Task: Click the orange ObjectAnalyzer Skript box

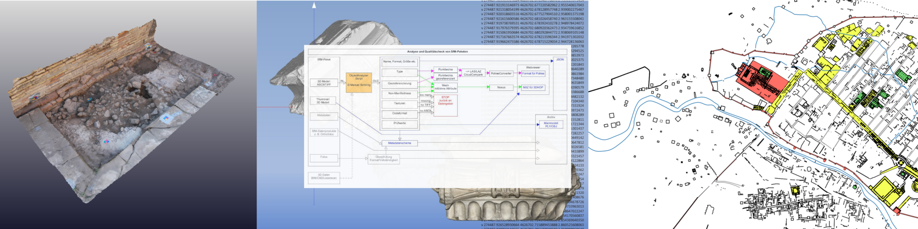Action: (358, 82)
